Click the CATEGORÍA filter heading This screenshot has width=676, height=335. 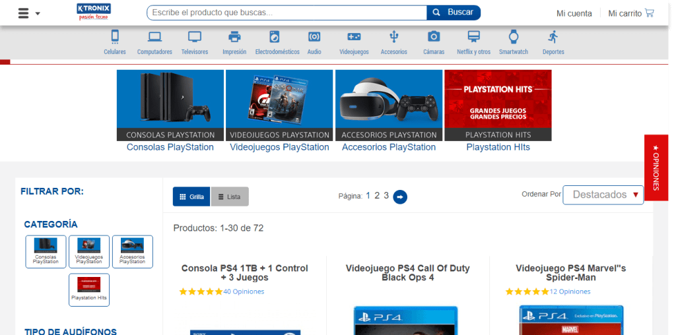[x=51, y=224]
